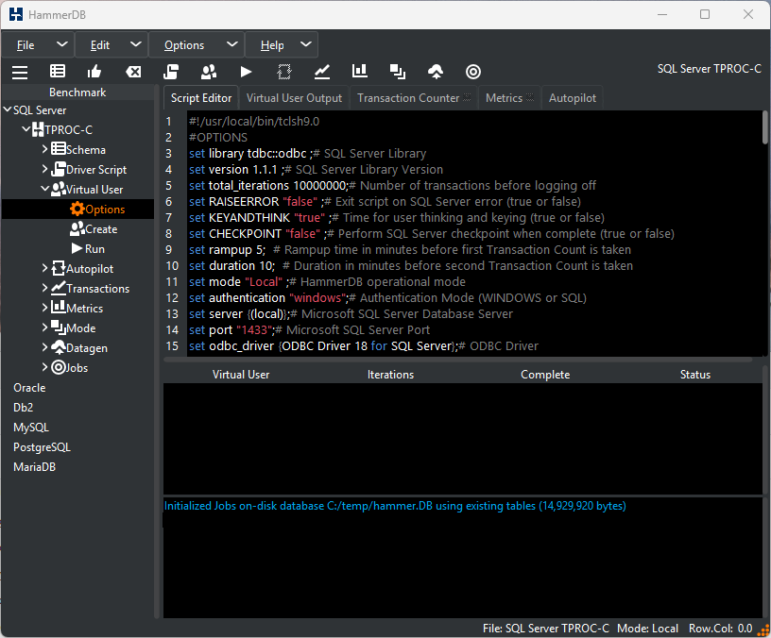This screenshot has width=771, height=638.
Task: Switch to the Script Editor tab
Action: pos(201,98)
